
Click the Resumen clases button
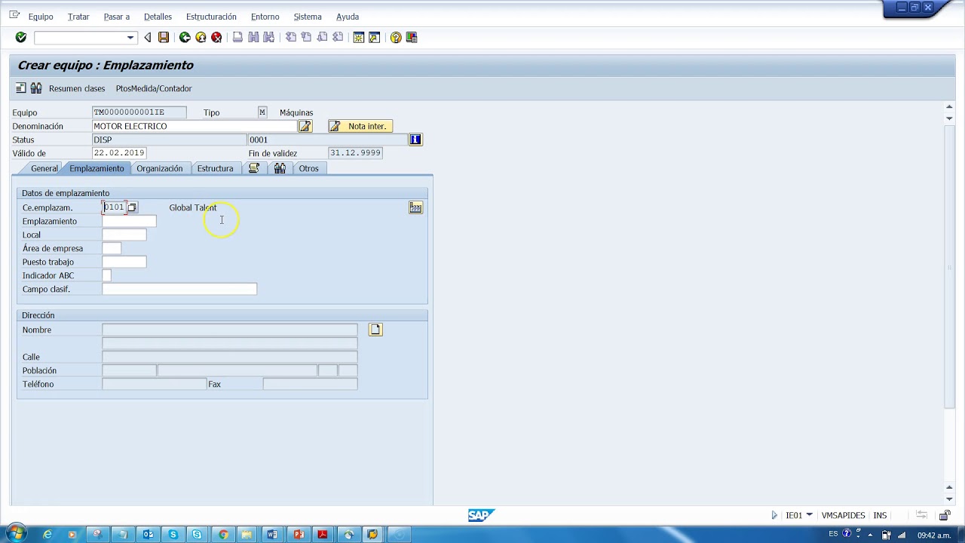(x=77, y=88)
